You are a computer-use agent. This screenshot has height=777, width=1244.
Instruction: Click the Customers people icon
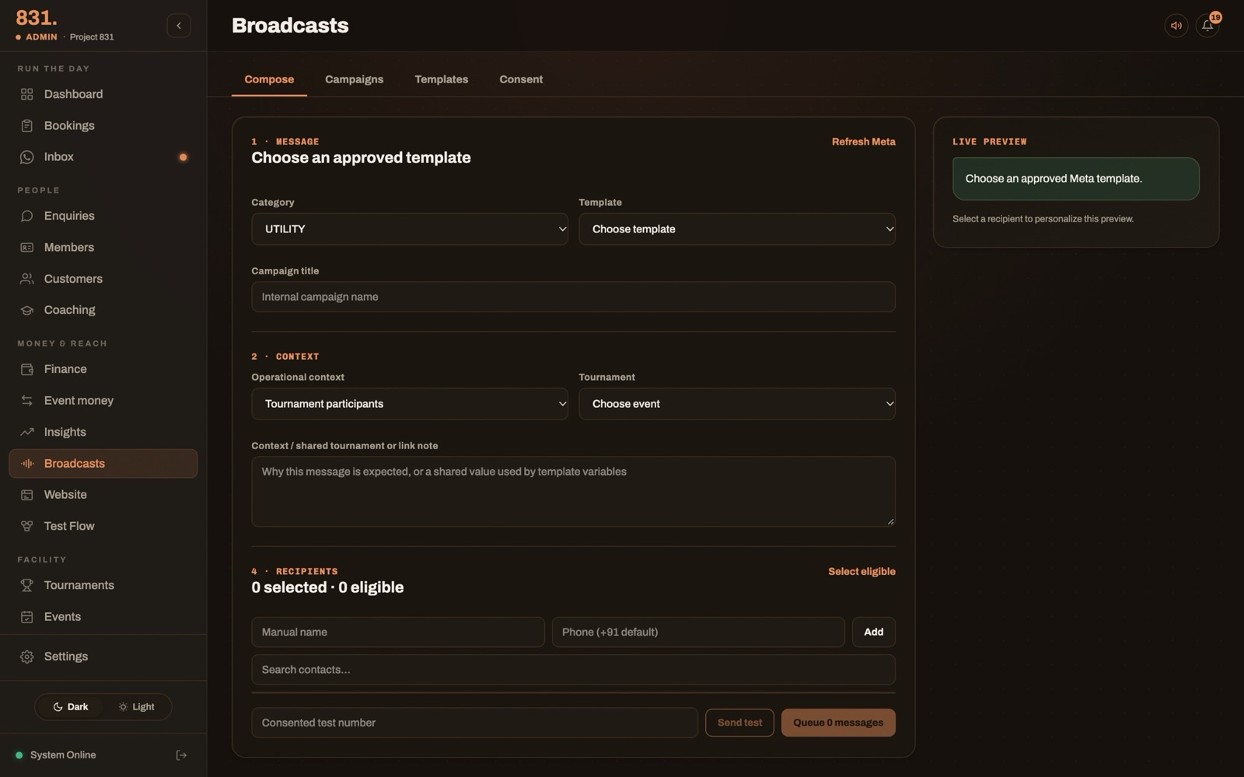coord(26,279)
